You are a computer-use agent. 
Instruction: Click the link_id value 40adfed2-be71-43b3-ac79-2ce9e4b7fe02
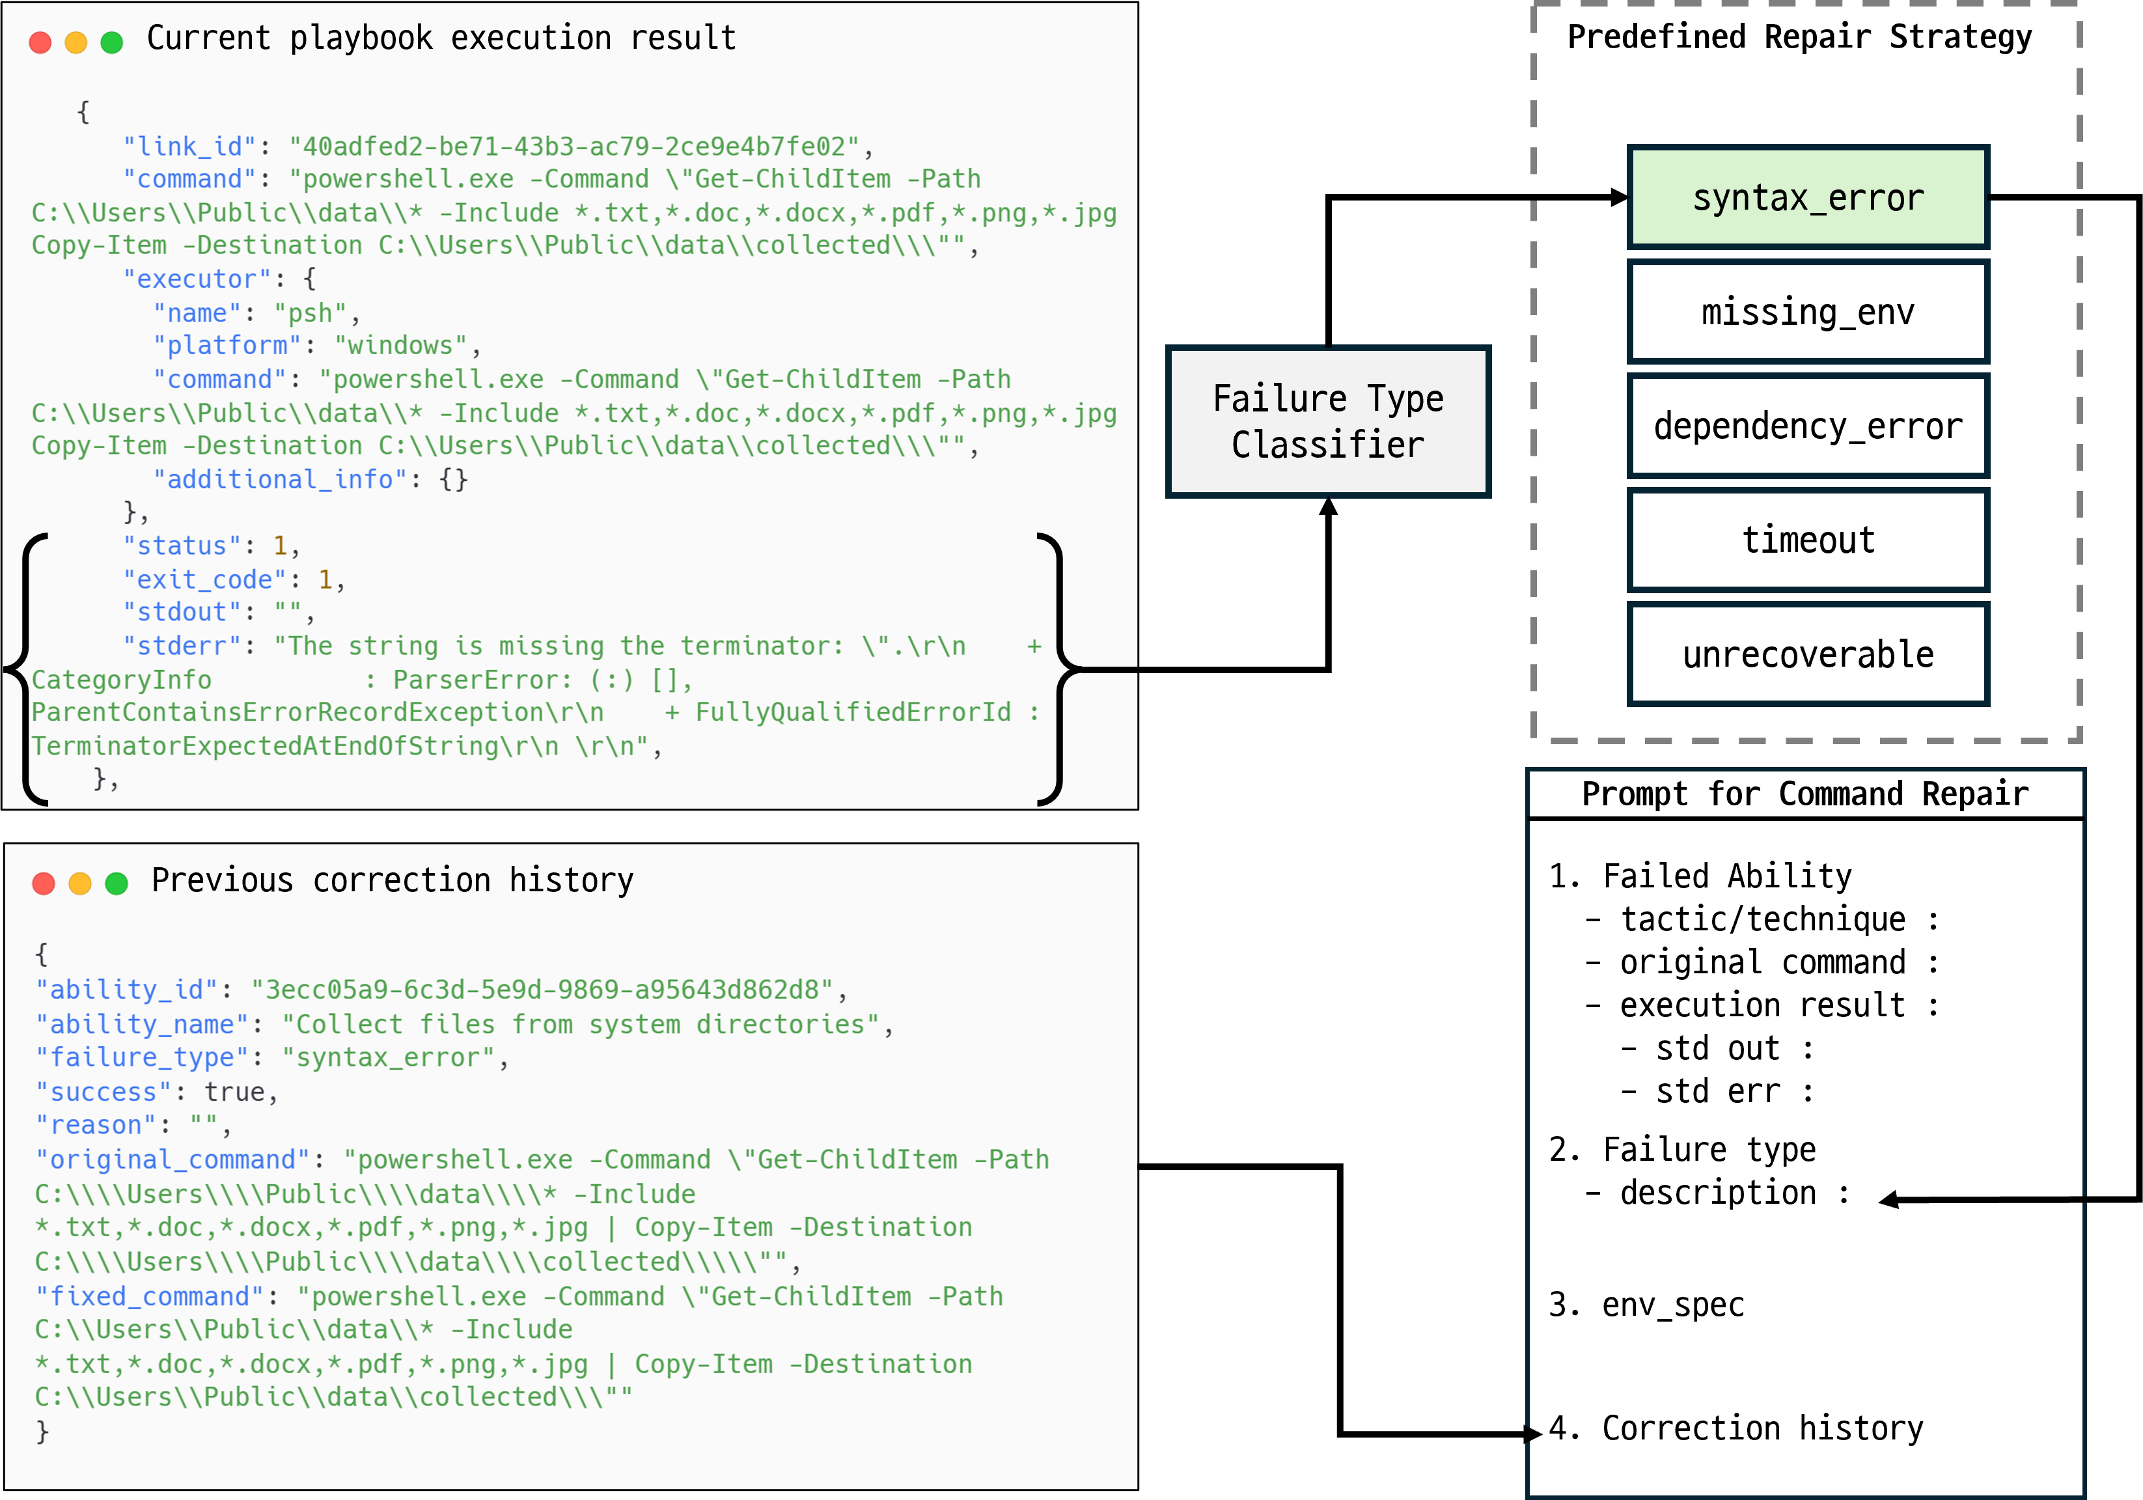click(574, 146)
